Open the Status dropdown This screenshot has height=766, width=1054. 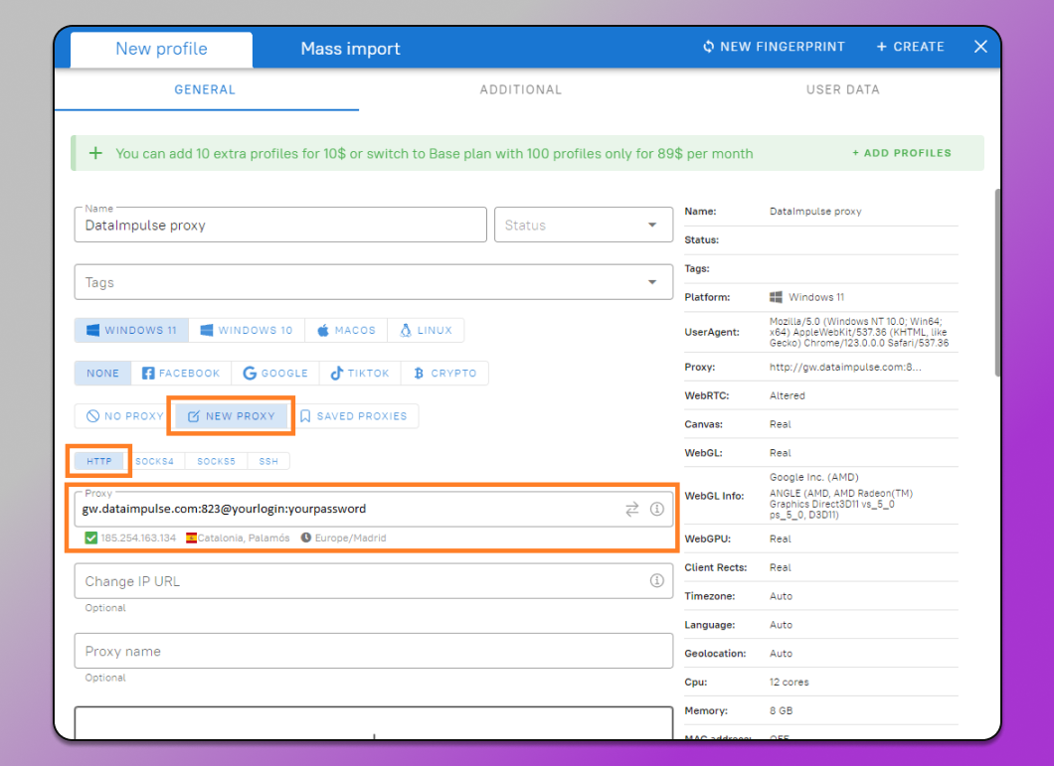click(x=584, y=225)
